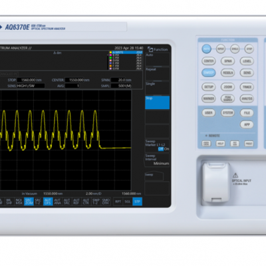Select the ZOOM panel key
The image size is (266, 266).
[x=227, y=87]
